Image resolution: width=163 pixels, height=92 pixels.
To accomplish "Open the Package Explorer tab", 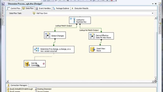I will tap(61, 8).
